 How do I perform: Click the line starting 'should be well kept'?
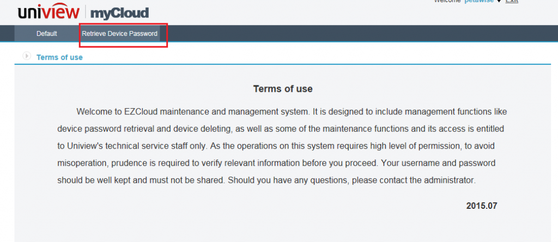266,180
